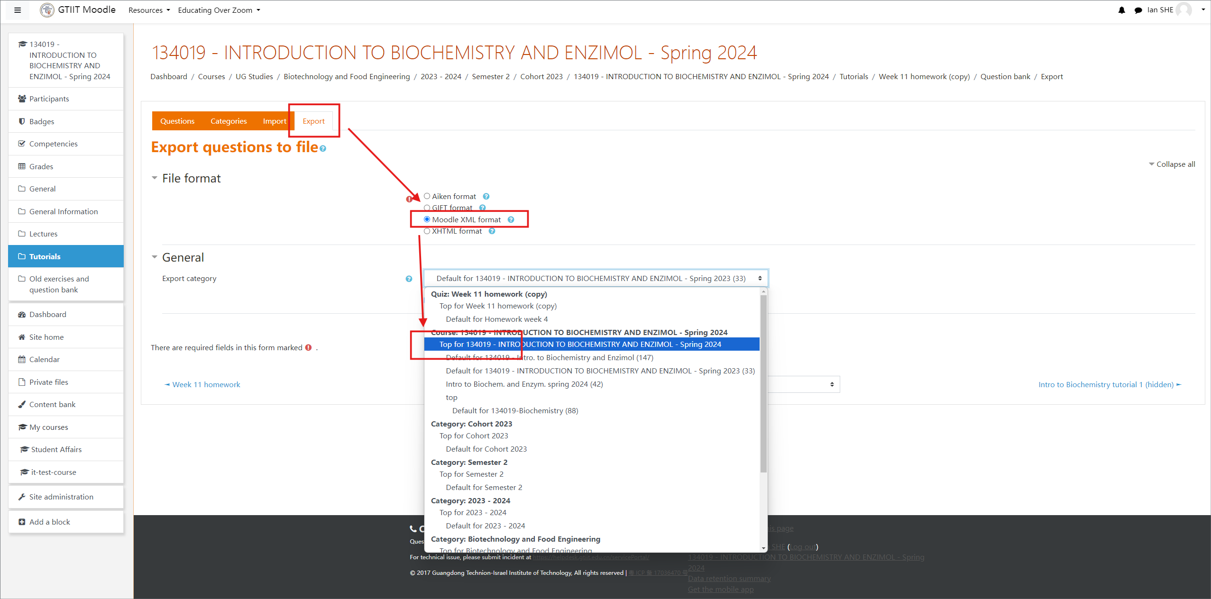Click the General folder icon in sidebar
This screenshot has height=599, width=1211.
tap(22, 189)
